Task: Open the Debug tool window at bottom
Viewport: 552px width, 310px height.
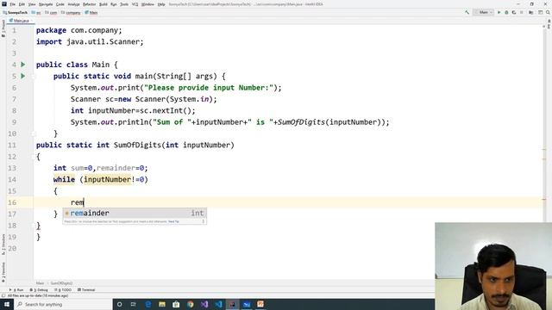Action: click(39, 290)
